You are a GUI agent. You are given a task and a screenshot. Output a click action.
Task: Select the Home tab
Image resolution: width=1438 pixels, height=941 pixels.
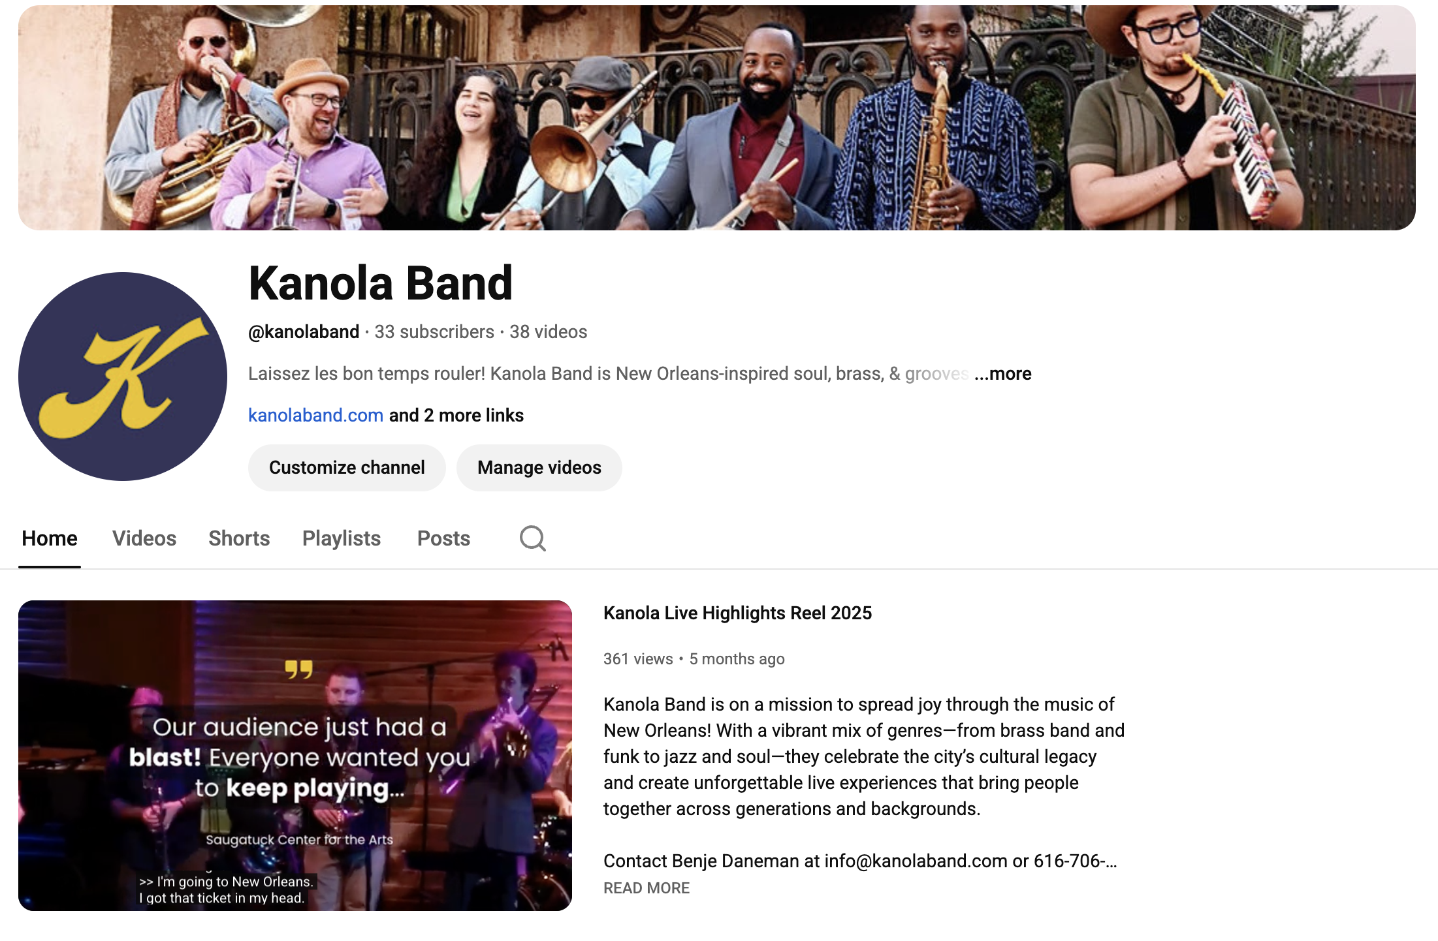point(50,538)
